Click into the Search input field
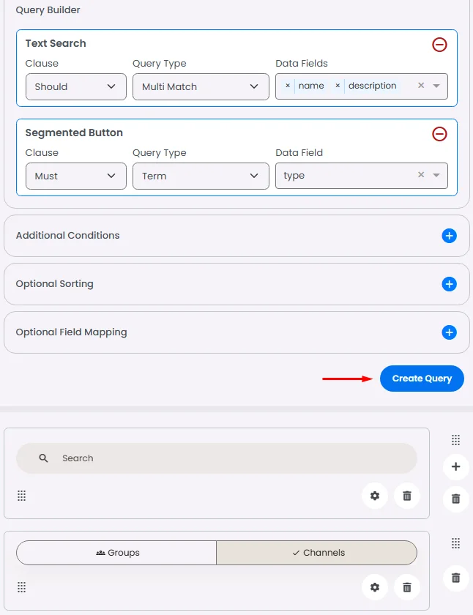Viewport: 473px width, 615px height. click(220, 458)
